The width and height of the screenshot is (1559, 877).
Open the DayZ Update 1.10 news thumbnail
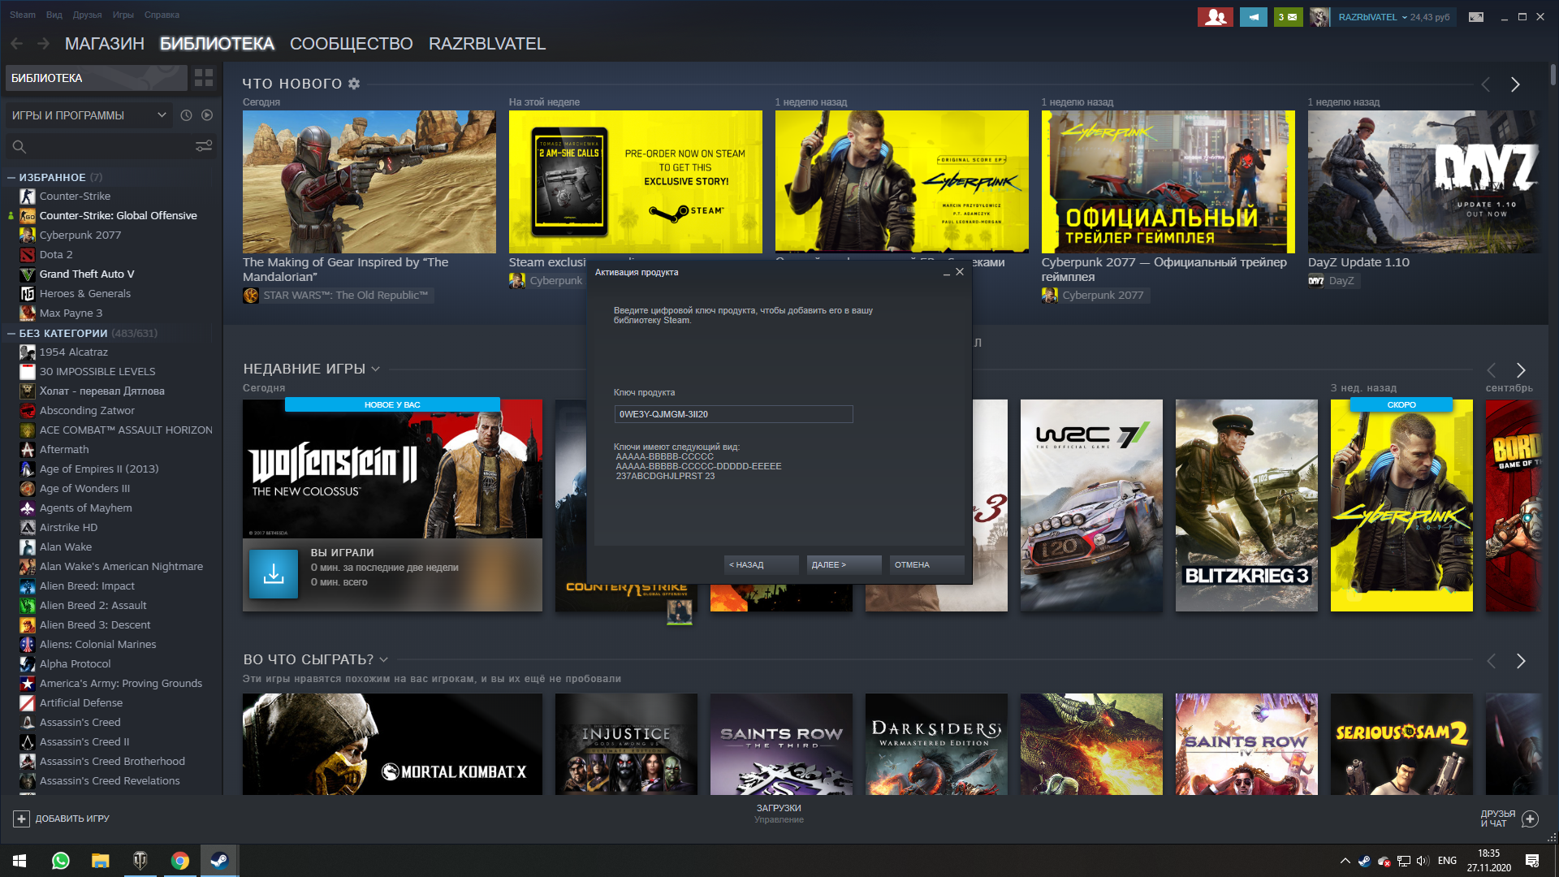pos(1423,182)
